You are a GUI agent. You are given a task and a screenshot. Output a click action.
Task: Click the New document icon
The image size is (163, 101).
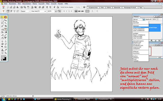pos(8,7)
